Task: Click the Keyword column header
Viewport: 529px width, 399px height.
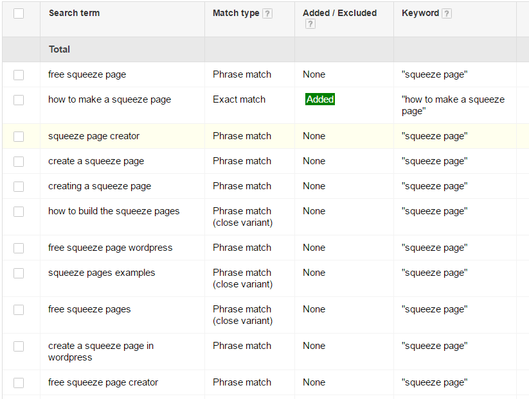Action: click(420, 13)
